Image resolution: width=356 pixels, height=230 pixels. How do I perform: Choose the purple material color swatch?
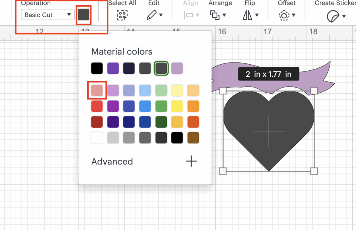[x=113, y=68]
